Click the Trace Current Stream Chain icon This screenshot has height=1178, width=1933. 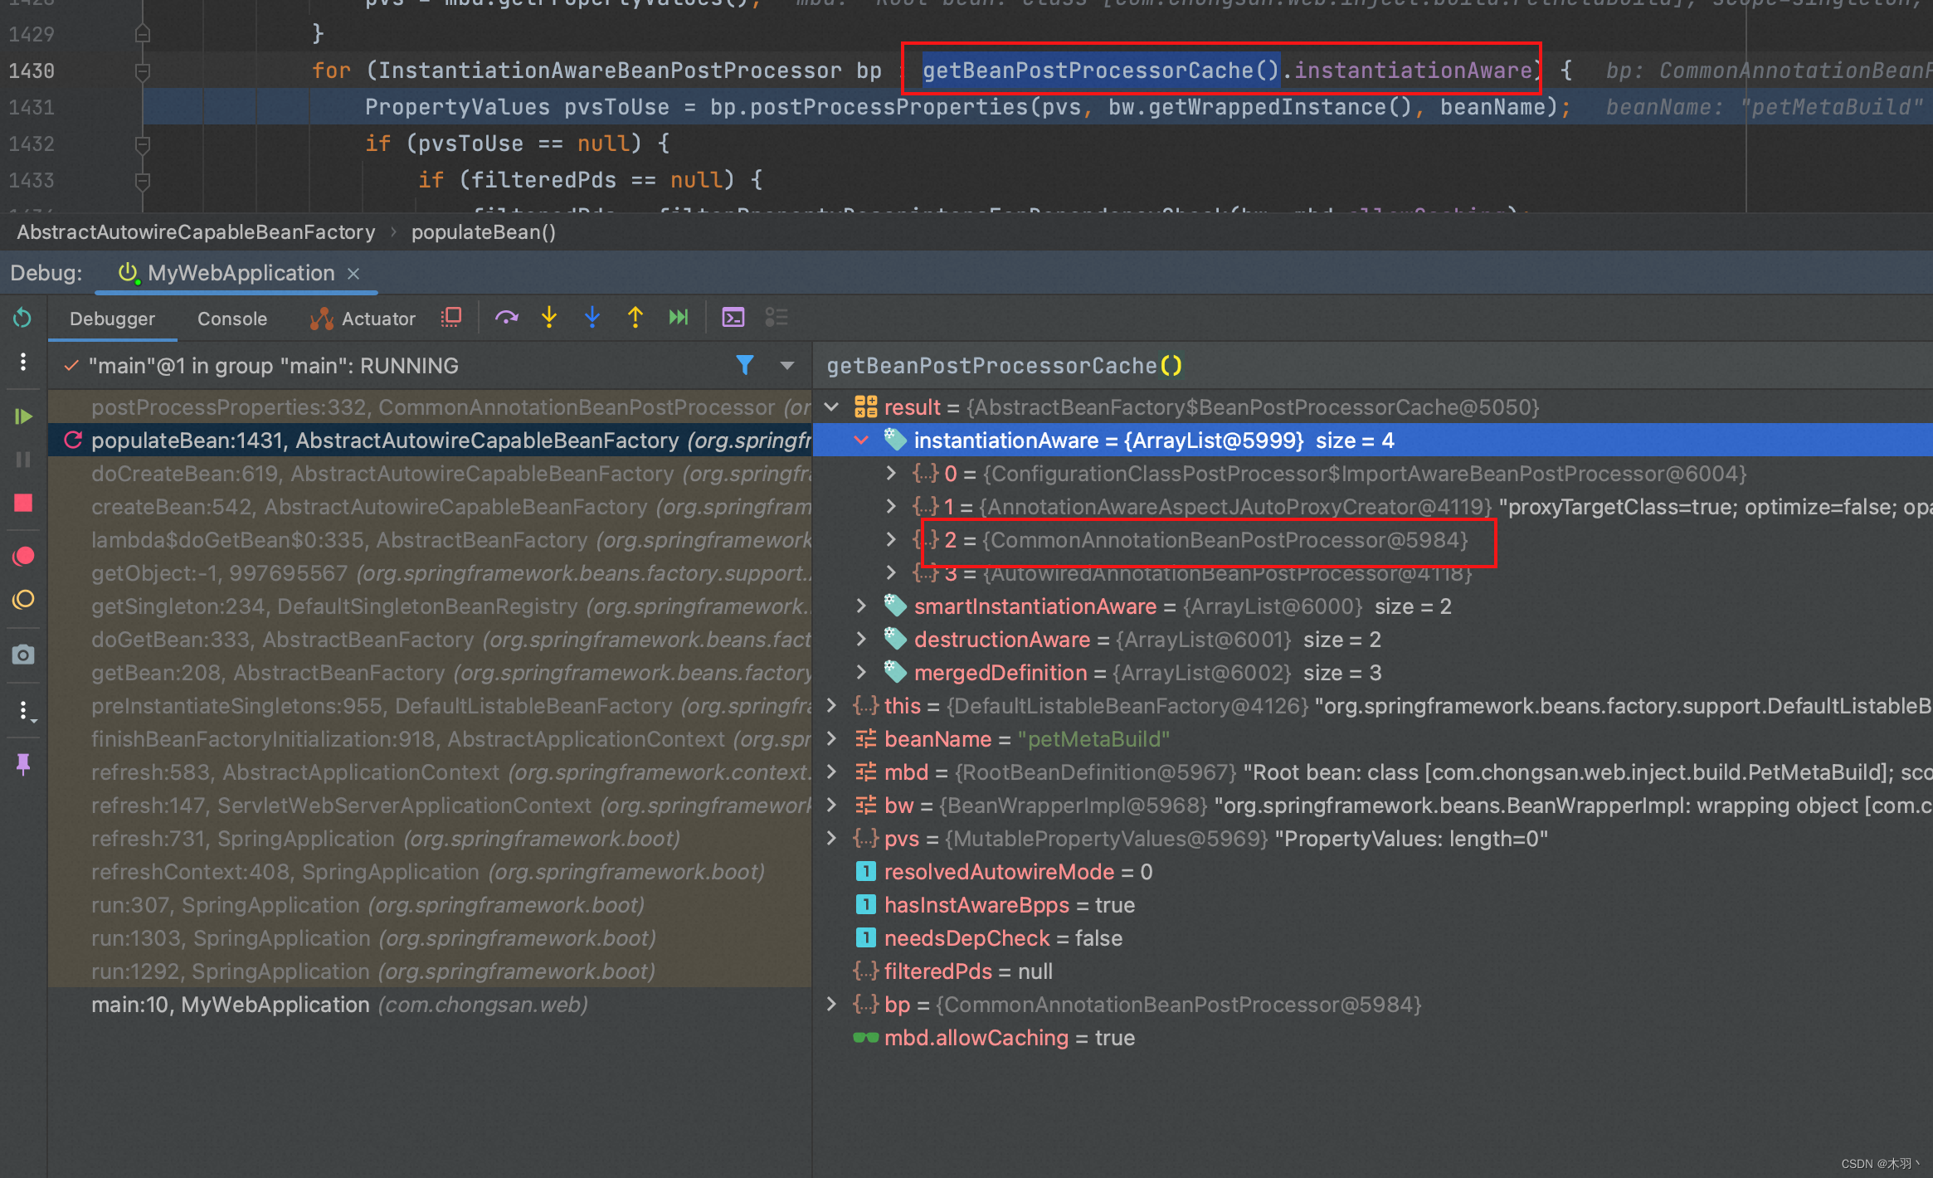click(777, 318)
